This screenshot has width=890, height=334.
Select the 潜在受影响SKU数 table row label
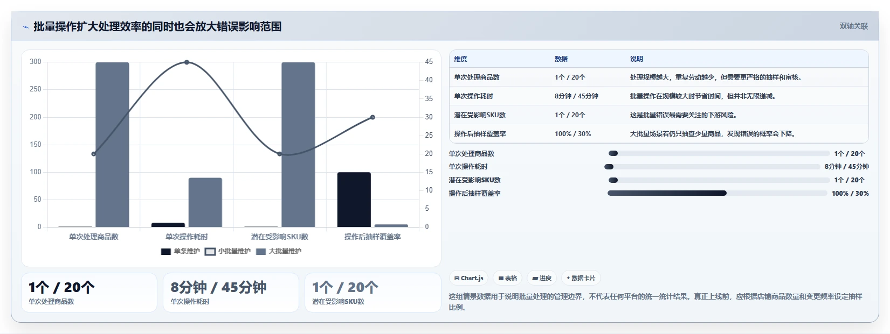pyautogui.click(x=480, y=115)
